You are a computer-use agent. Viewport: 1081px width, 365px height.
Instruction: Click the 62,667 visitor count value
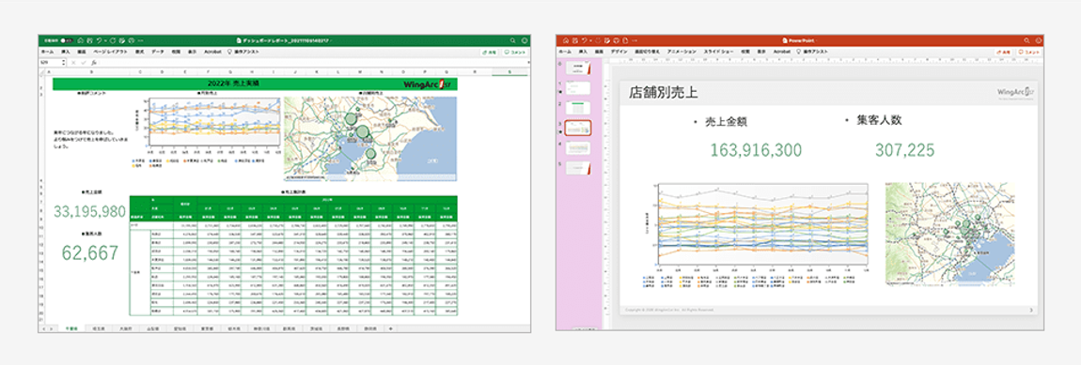(x=90, y=253)
